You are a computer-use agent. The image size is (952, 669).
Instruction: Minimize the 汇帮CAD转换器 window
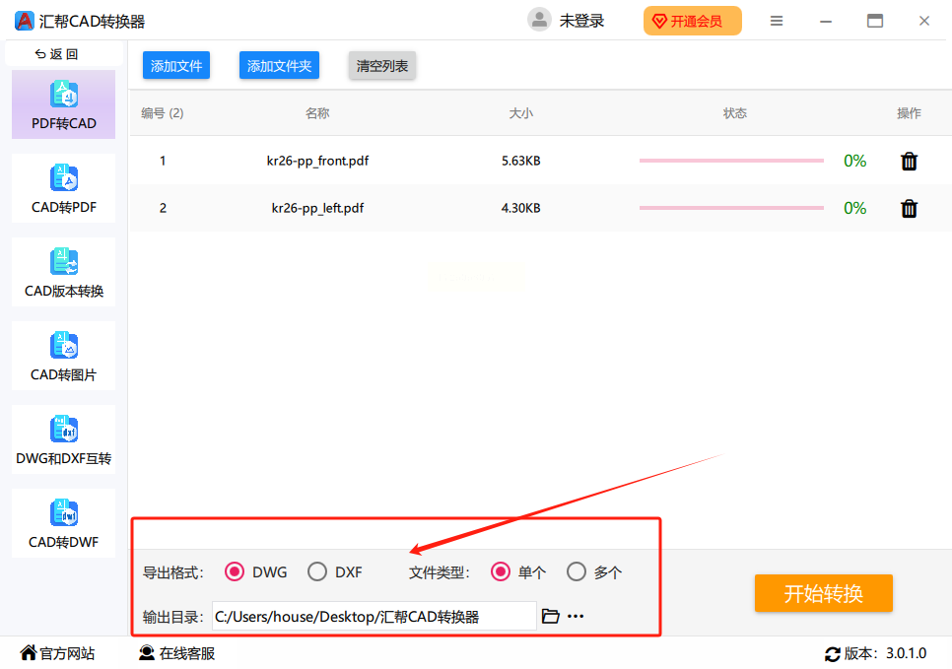pyautogui.click(x=826, y=22)
